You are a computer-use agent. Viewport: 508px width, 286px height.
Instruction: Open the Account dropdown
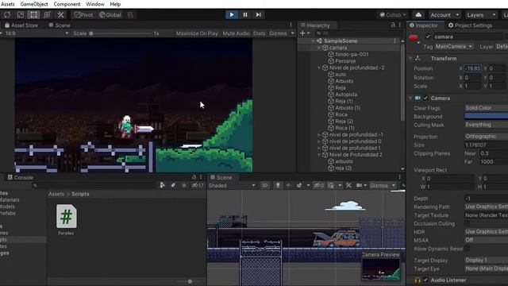click(444, 15)
